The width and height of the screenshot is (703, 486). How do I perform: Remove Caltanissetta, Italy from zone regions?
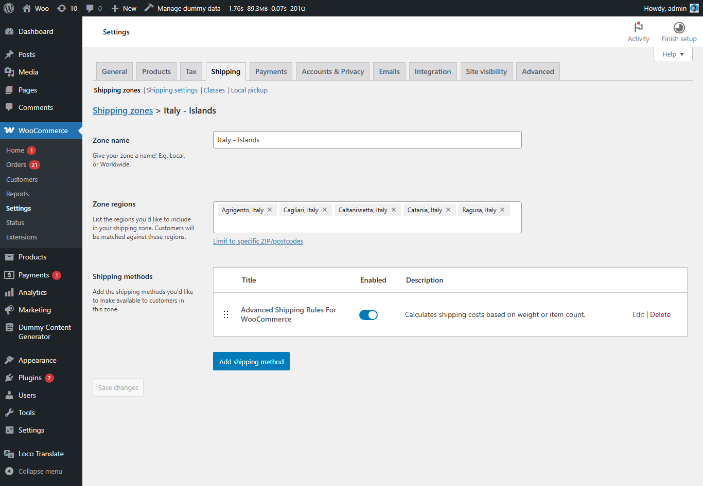tap(394, 210)
